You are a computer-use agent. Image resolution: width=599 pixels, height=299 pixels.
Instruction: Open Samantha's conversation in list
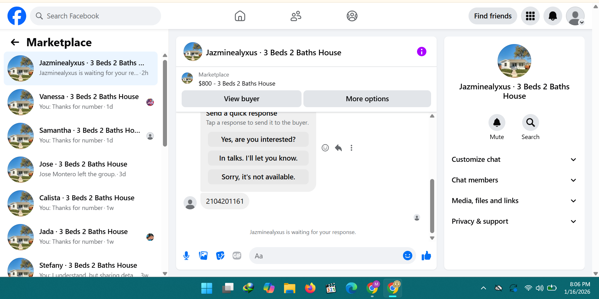[x=81, y=136]
